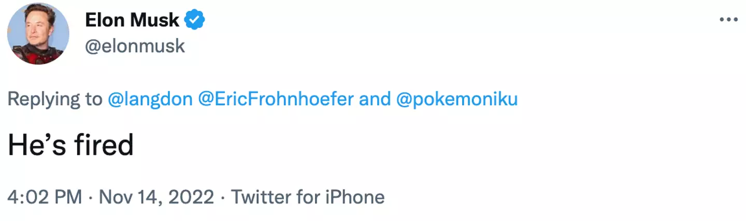Open the "Twitter for iPhone" source label

tap(308, 197)
